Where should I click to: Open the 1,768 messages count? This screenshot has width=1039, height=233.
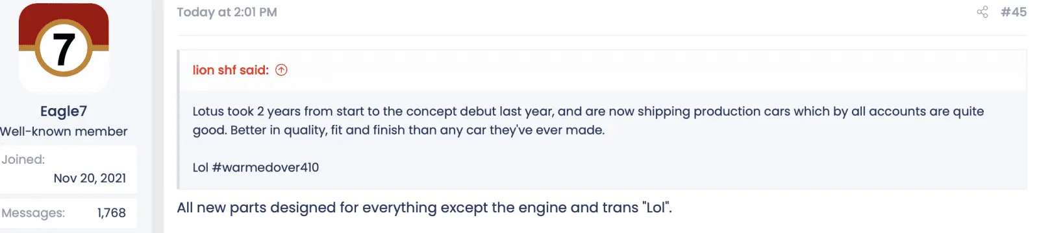point(112,213)
